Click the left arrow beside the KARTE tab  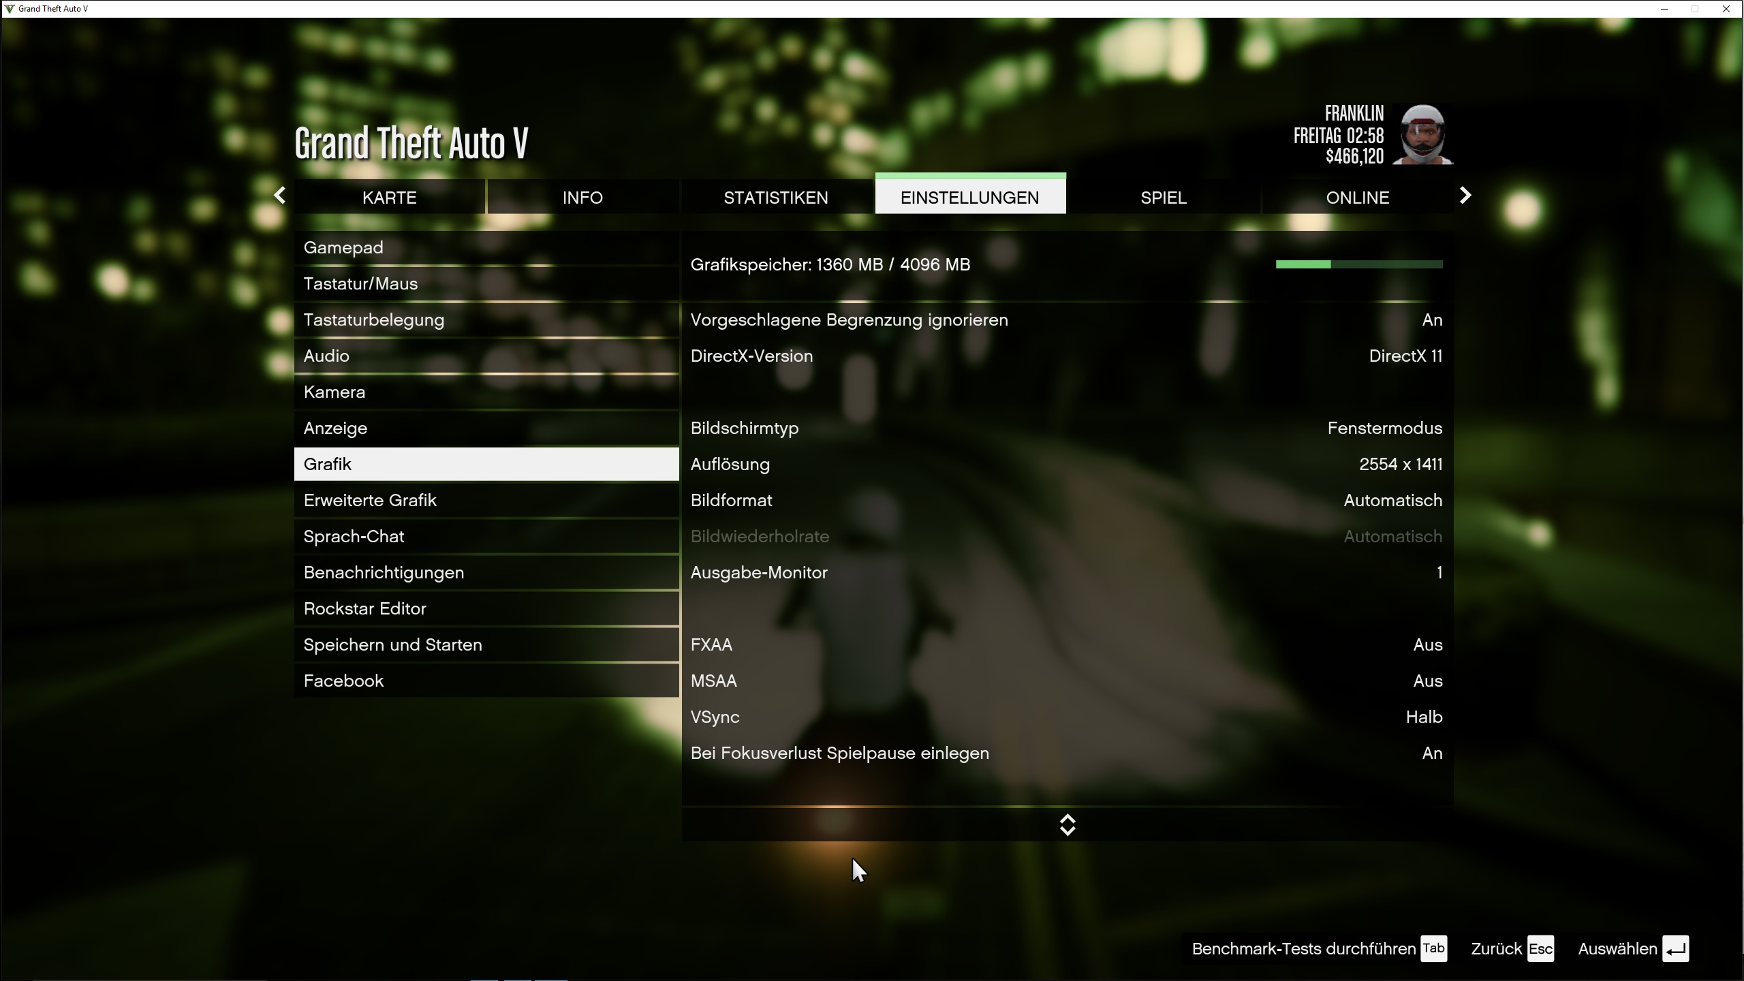[279, 196]
